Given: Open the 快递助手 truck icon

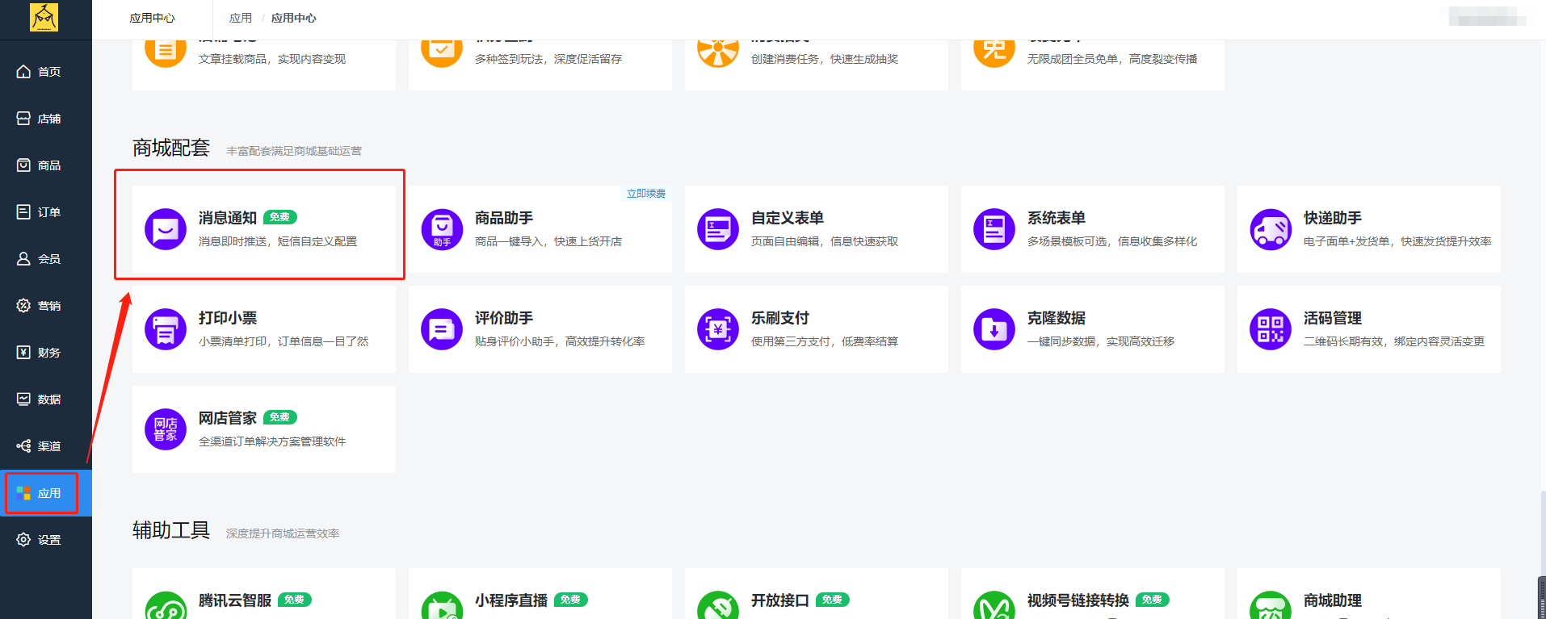Looking at the screenshot, I should coord(1271,229).
